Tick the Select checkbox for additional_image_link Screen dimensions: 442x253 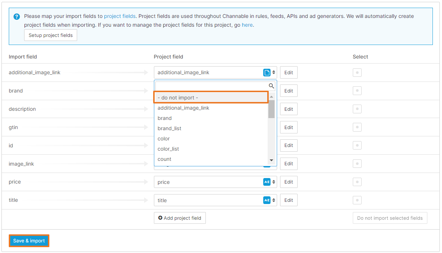357,72
